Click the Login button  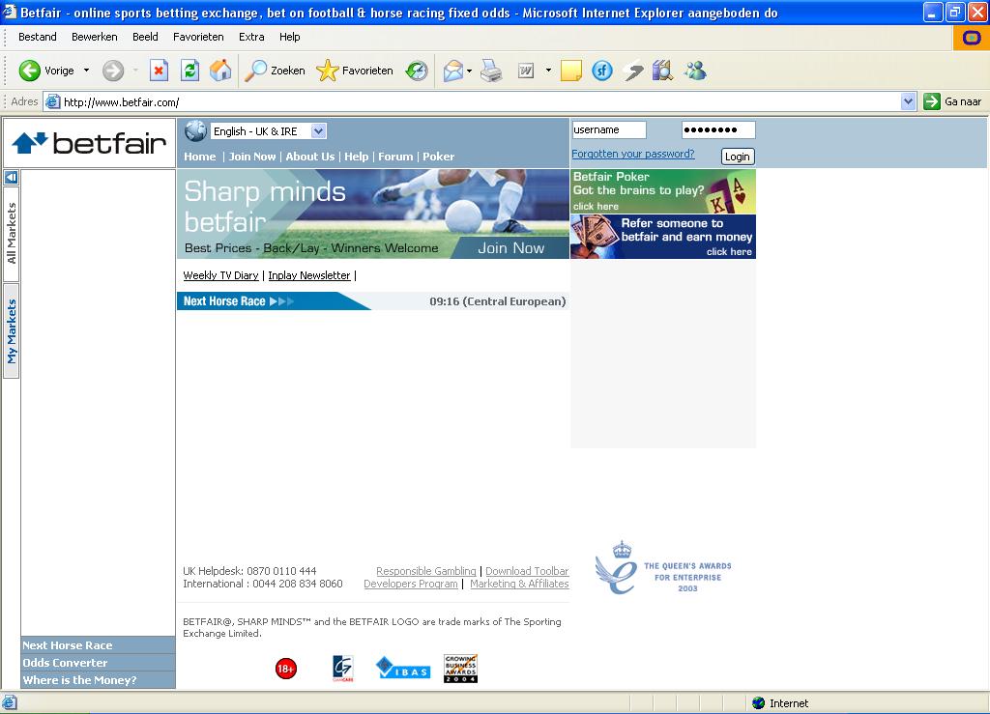tap(738, 157)
